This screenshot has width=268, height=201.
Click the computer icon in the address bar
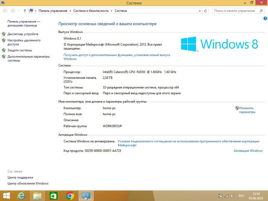click(31, 11)
